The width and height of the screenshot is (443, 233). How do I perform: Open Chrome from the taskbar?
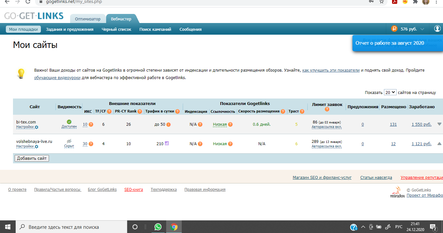[x=174, y=227]
